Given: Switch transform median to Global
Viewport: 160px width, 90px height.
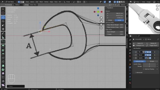Looking at the screenshot, I should [110, 20].
